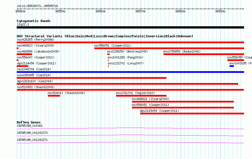The height and width of the screenshot is (159, 252).
Task: Select variant esv1001289 (Pang2010) label
Action: (x=125, y=57)
